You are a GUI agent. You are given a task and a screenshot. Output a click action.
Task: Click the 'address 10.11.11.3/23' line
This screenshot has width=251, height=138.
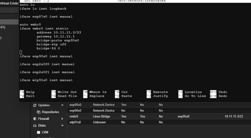pyautogui.click(x=59, y=33)
